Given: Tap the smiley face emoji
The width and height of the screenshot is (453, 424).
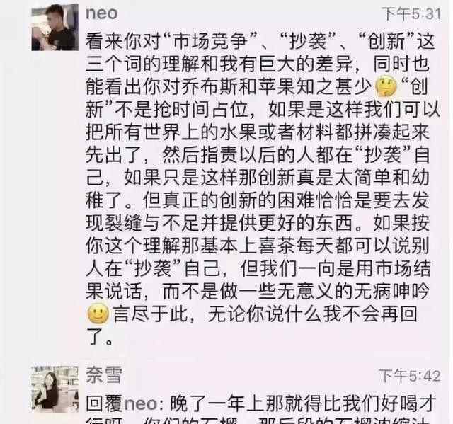Looking at the screenshot, I should coord(98,314).
